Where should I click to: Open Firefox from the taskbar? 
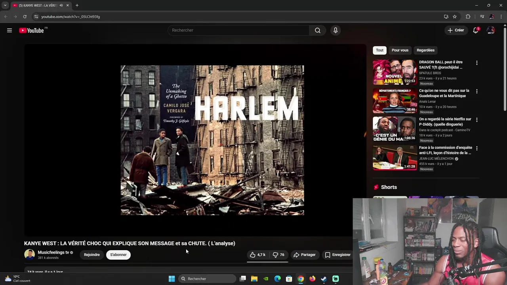[x=312, y=279]
